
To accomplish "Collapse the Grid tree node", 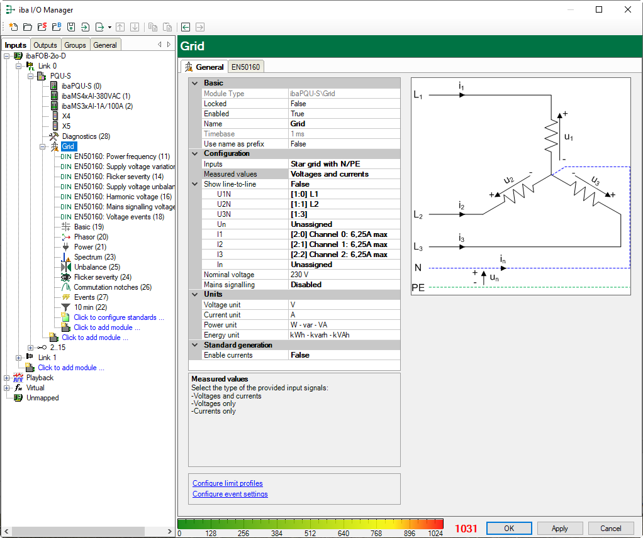I will tap(43, 146).
